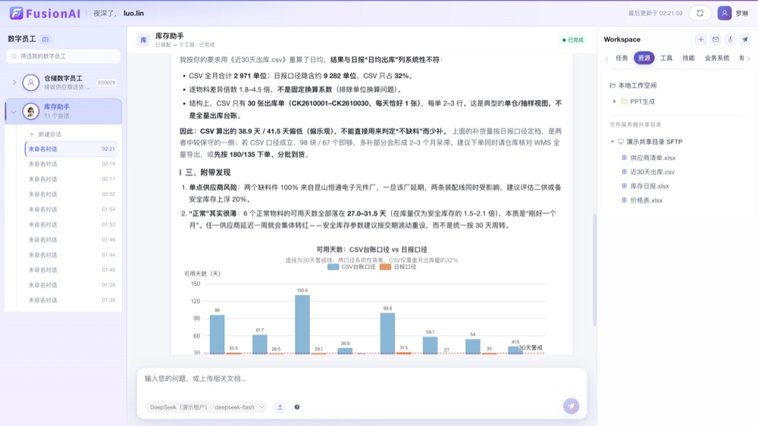Image resolution: width=758 pixels, height=426 pixels.
Task: Open the 技能 tab
Action: tap(688, 58)
